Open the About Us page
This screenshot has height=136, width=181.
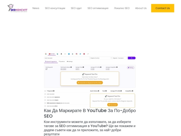tap(141, 8)
